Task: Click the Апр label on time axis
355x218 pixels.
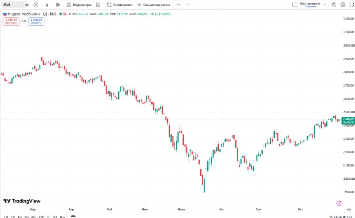Action: point(71,209)
